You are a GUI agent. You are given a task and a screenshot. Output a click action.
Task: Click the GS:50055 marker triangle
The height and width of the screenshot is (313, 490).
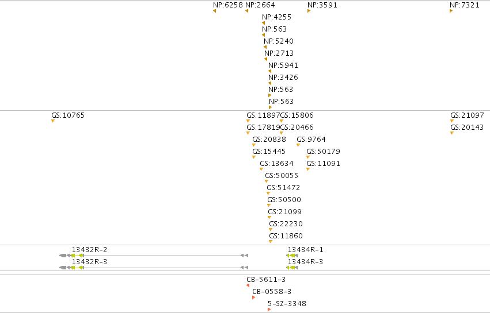coord(267,181)
